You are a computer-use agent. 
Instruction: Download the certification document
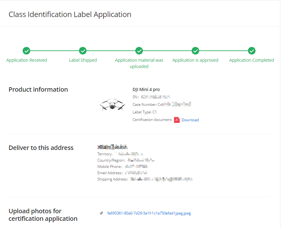190,120
